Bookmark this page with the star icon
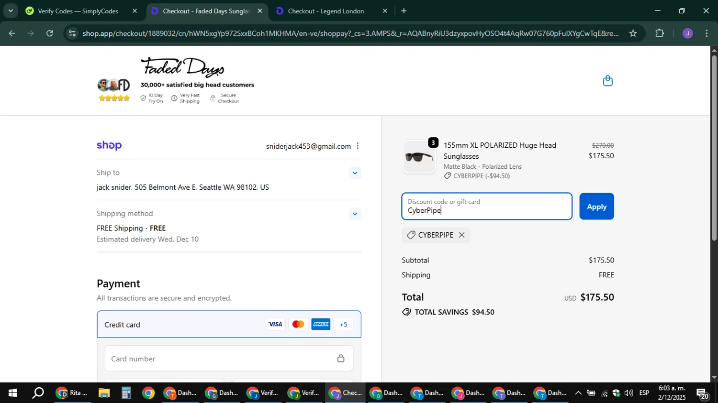Screen dimensions: 718x403 [633, 33]
